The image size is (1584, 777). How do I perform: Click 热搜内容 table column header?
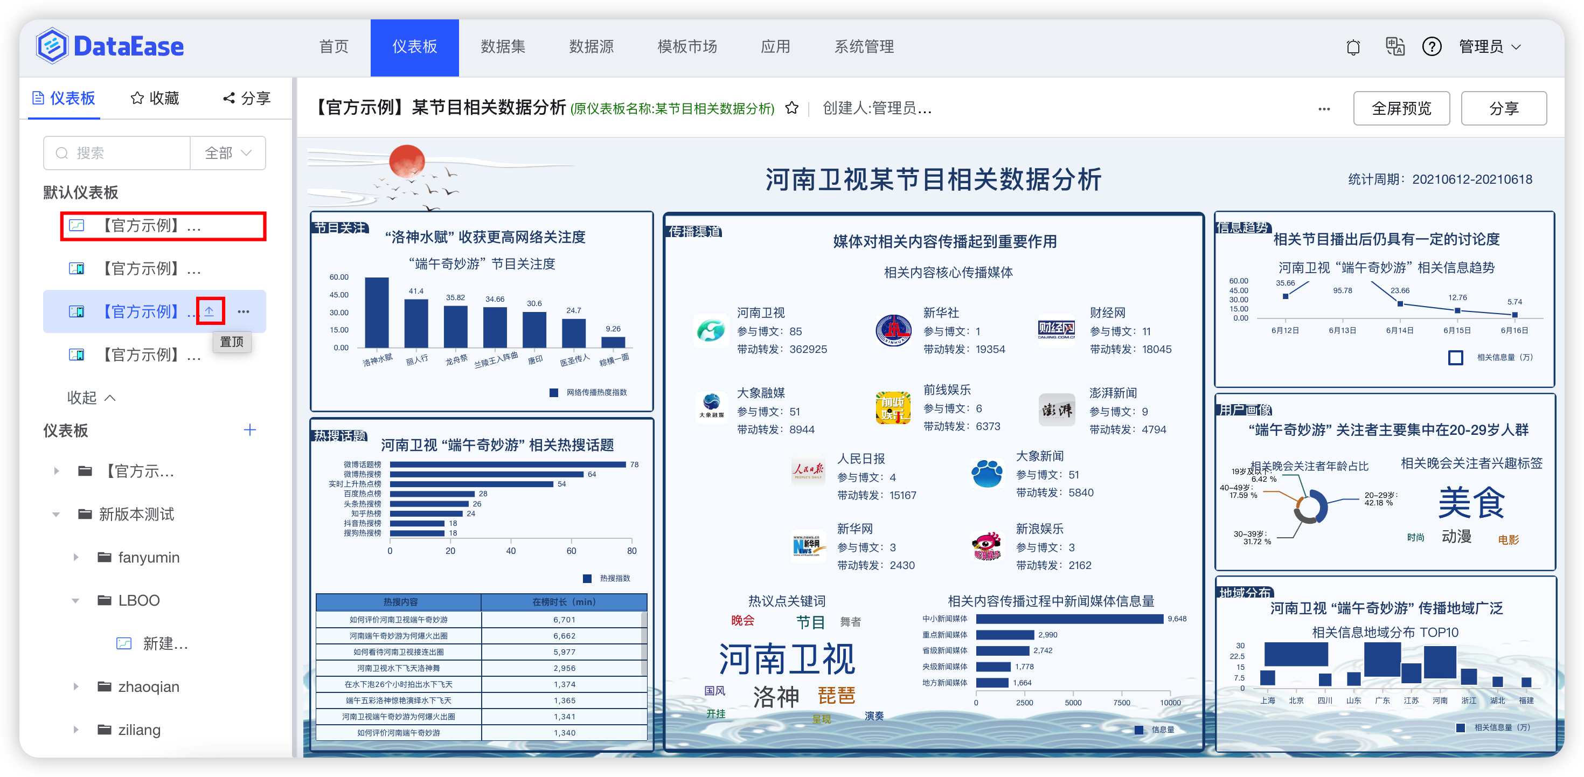pyautogui.click(x=400, y=602)
